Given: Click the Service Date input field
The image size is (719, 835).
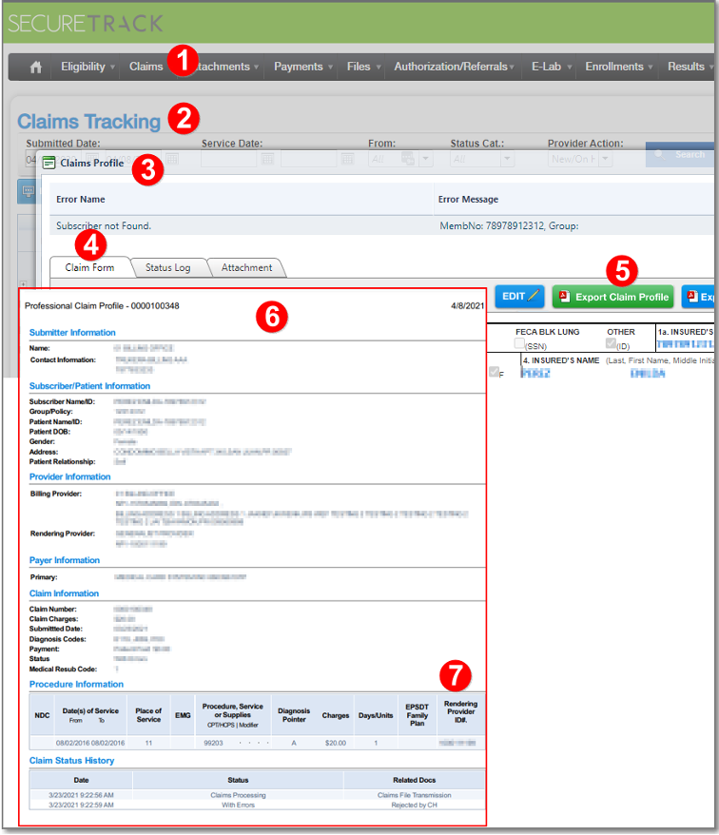Looking at the screenshot, I should (x=228, y=159).
